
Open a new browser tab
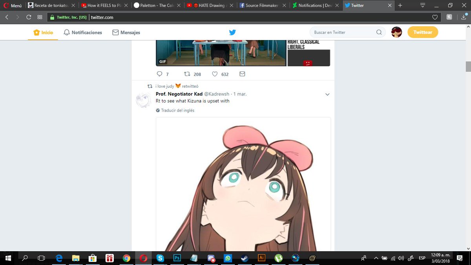point(400,5)
